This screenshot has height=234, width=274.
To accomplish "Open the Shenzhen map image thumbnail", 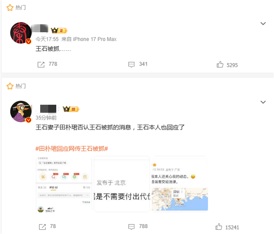I will click(x=180, y=184).
